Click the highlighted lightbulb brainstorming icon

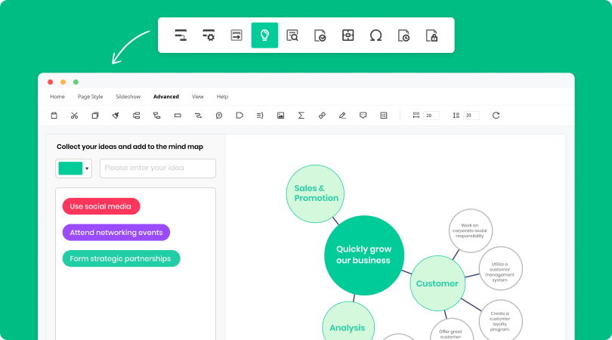264,35
